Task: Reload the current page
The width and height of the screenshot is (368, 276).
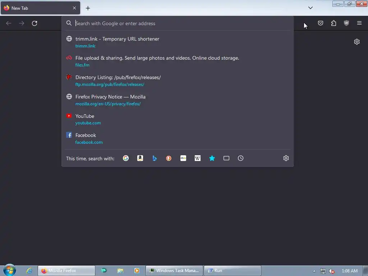Action: pyautogui.click(x=34, y=23)
